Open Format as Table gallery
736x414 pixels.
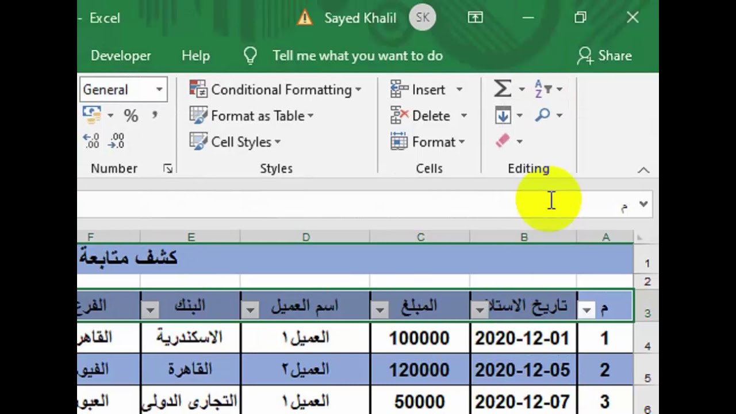tap(252, 116)
